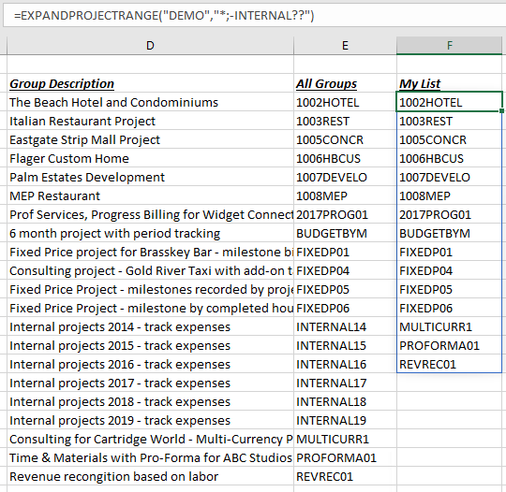The height and width of the screenshot is (492, 506).
Task: Click FIXEDP04 in All Groups column
Action: click(345, 270)
